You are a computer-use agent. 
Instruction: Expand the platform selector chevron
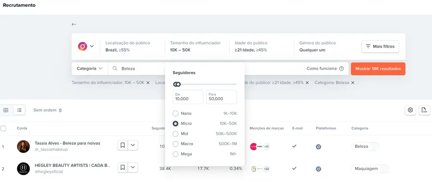pos(92,46)
